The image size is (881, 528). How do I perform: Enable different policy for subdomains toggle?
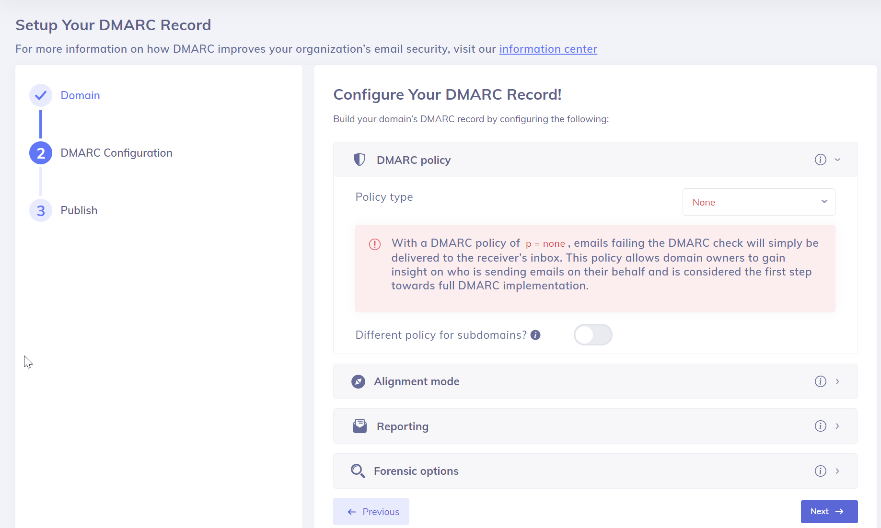pyautogui.click(x=593, y=335)
